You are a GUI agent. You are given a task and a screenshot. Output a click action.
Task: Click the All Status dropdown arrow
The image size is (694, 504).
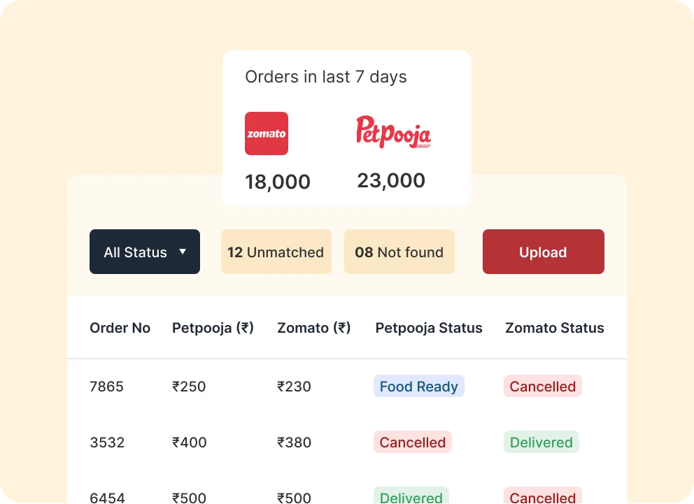[183, 252]
